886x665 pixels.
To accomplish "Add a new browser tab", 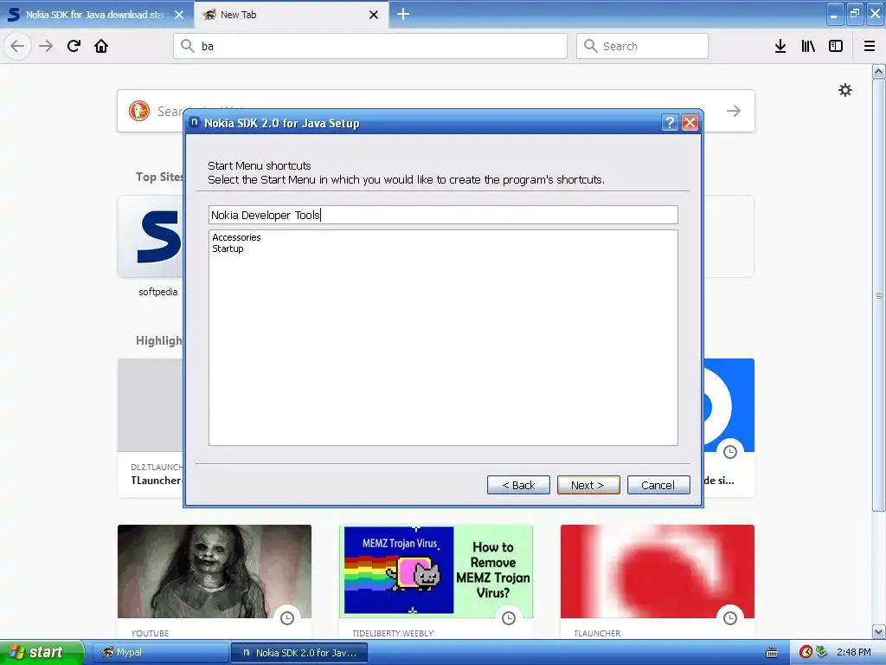I will pyautogui.click(x=403, y=14).
